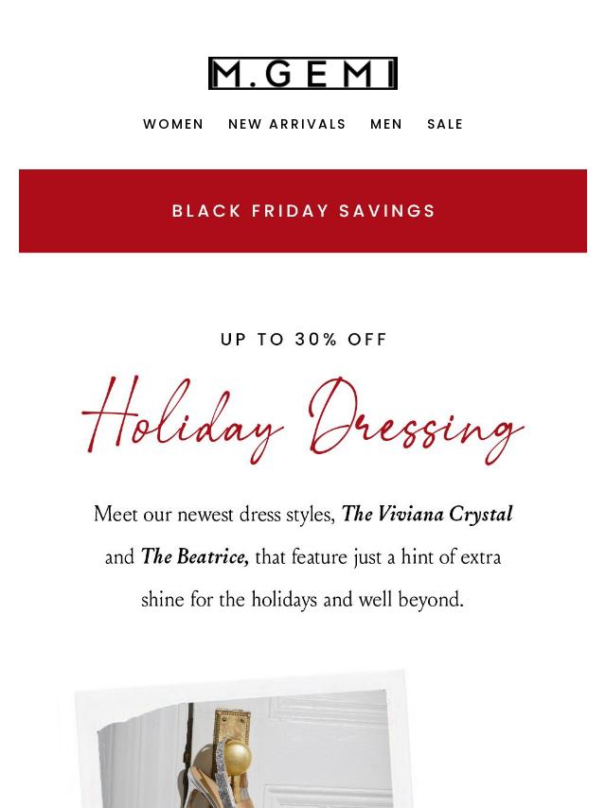Image resolution: width=606 pixels, height=808 pixels.
Task: Click the 'Meet our newest dress styles' text
Action: [215, 515]
